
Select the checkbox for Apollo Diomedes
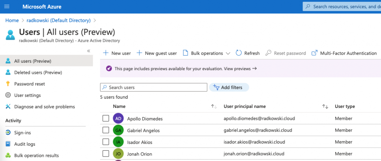tap(106, 118)
